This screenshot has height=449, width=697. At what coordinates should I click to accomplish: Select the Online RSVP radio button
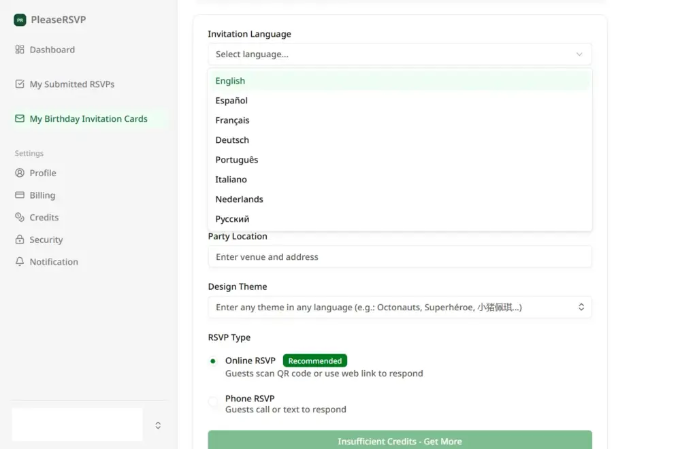click(x=213, y=361)
